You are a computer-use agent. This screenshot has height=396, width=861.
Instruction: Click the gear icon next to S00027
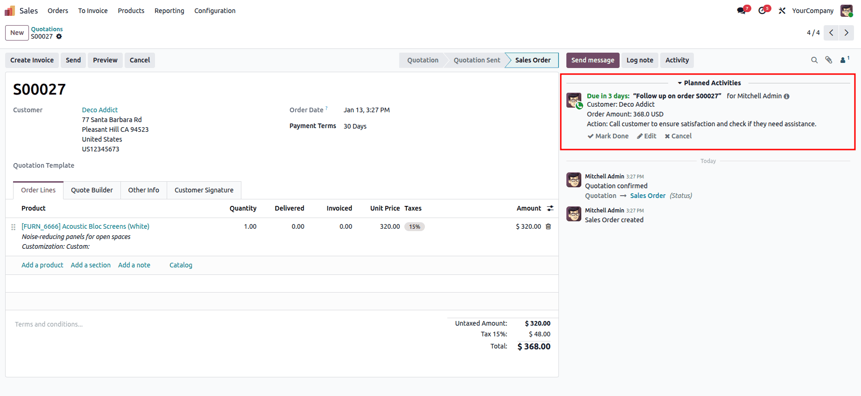pos(59,36)
